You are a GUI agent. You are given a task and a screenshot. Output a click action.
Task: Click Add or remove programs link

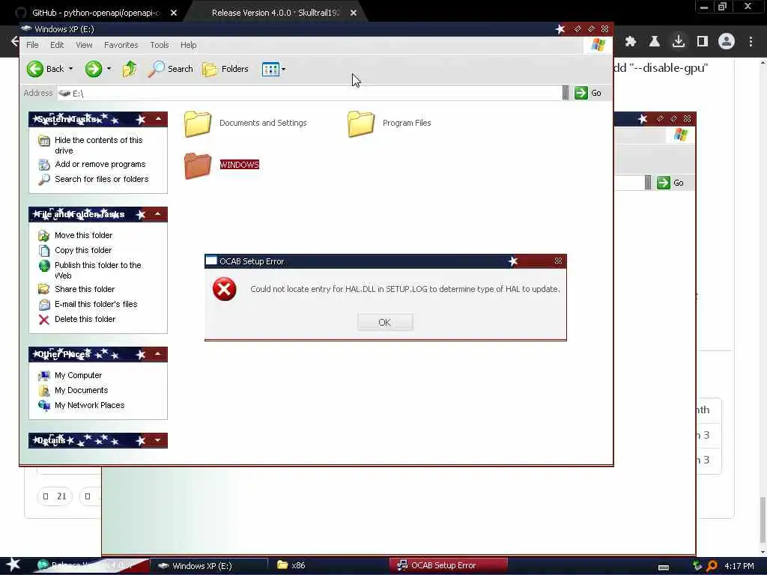[x=100, y=164]
